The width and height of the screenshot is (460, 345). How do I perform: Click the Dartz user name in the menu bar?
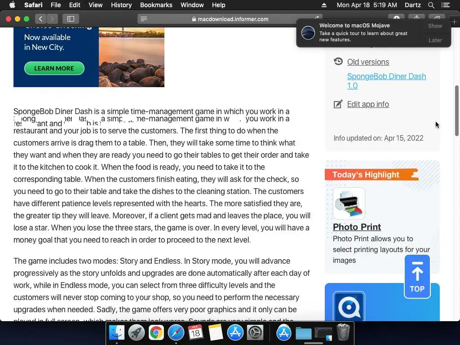point(412,5)
